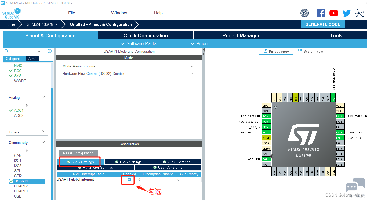Viewport: 367px width, 200px height.
Task: Open the Help menu
Action: tap(158, 13)
